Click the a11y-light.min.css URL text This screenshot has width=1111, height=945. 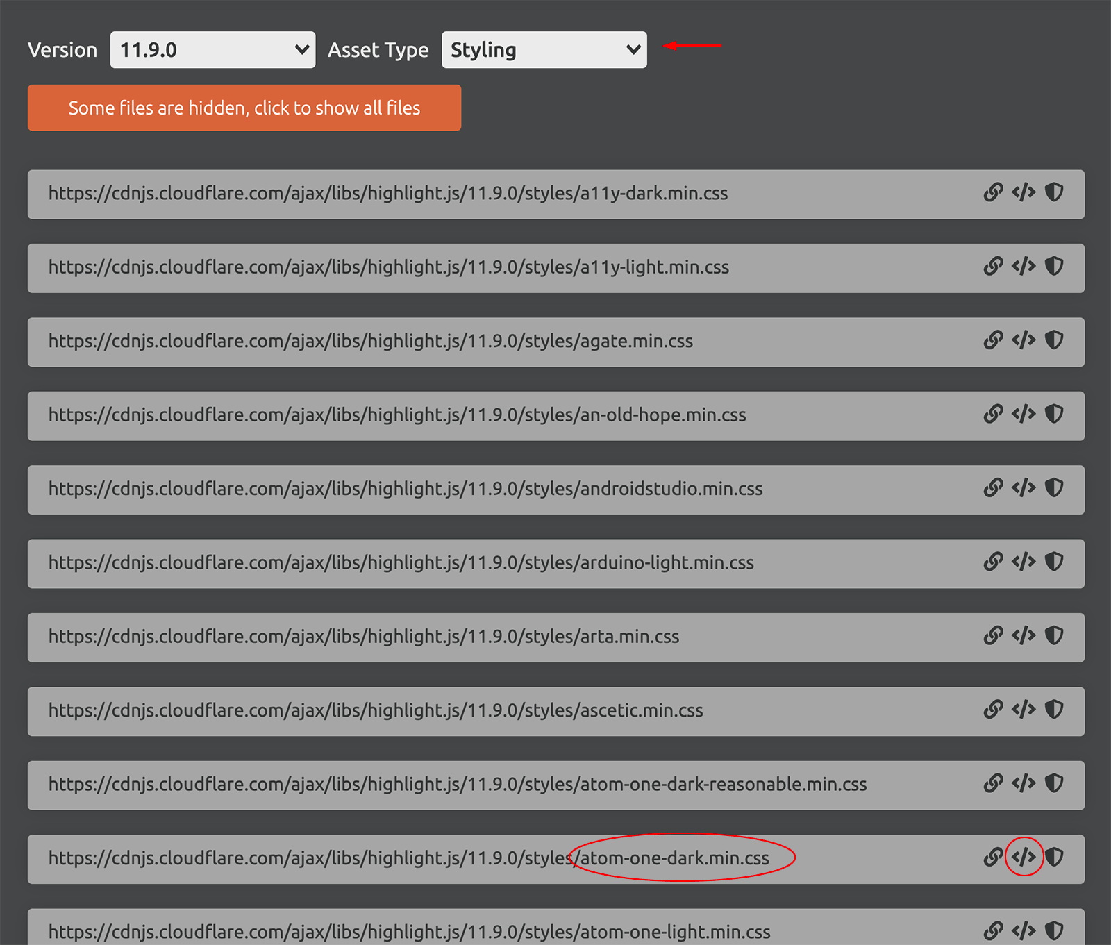pyautogui.click(x=388, y=268)
